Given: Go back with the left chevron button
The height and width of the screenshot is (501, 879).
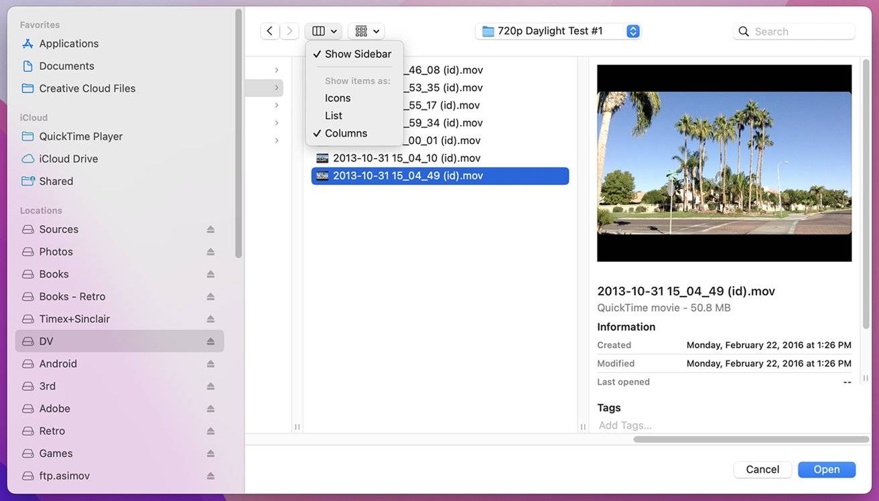Looking at the screenshot, I should [269, 31].
